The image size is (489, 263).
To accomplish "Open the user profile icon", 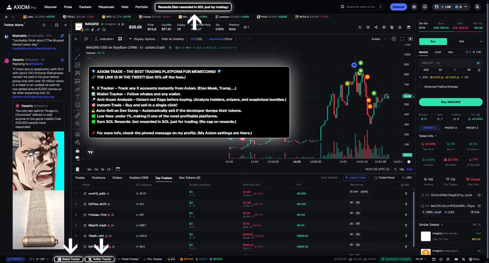I will [477, 7].
